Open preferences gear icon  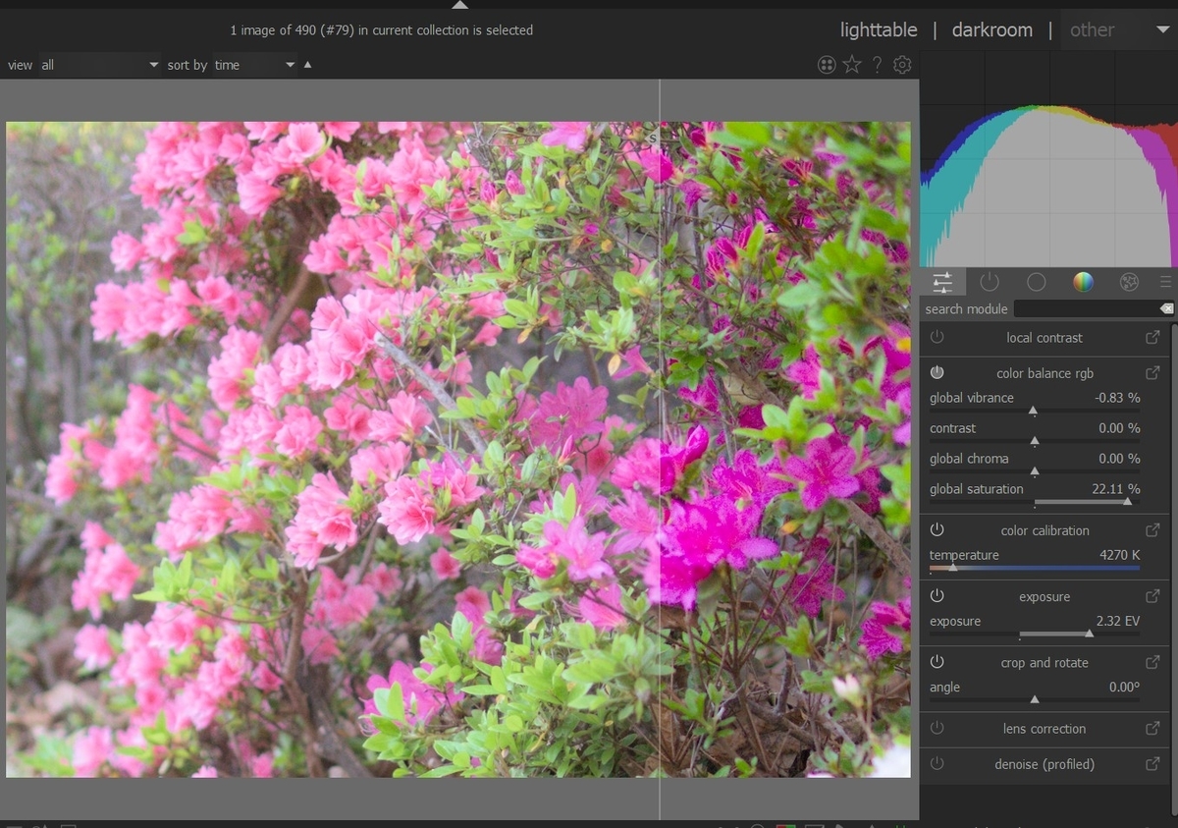point(902,65)
